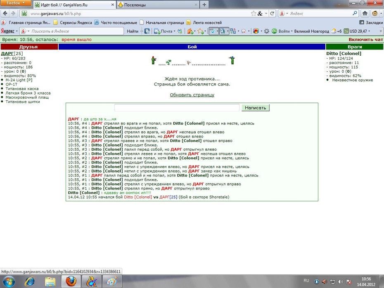The image size is (384, 288).
Task: Click the Великий Новгород weather location
Action: tap(311, 31)
